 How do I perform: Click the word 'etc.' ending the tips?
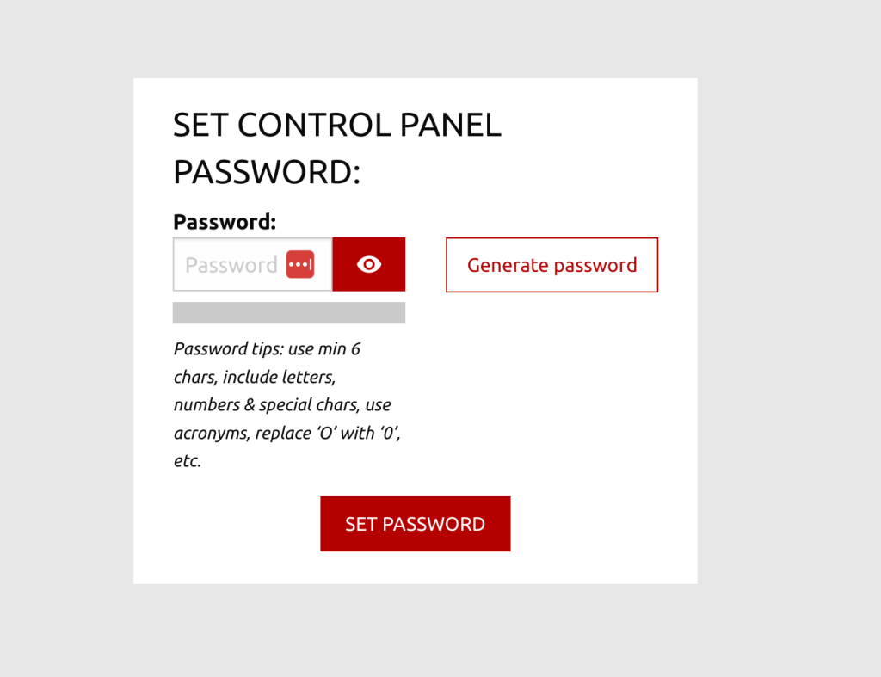point(187,461)
